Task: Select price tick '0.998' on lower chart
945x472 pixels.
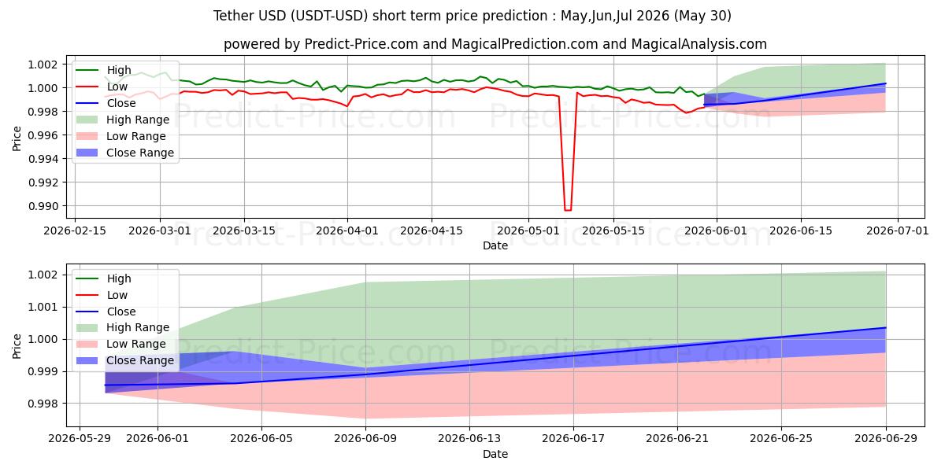Action: coord(45,404)
